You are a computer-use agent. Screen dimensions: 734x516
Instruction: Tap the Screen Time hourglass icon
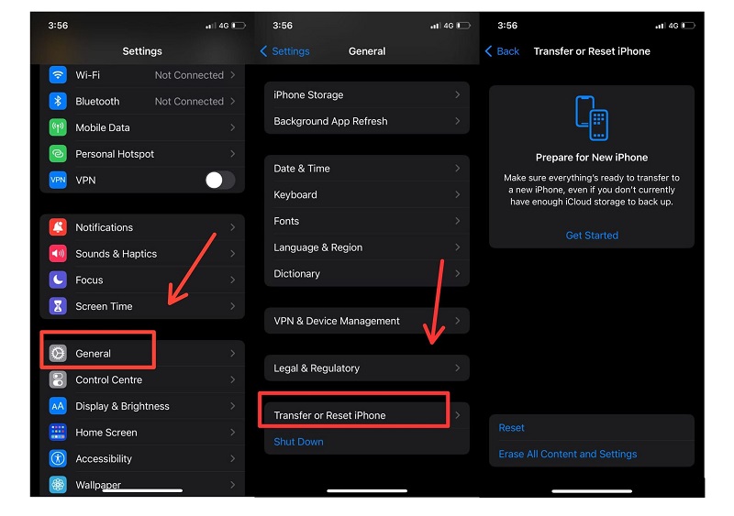[58, 306]
